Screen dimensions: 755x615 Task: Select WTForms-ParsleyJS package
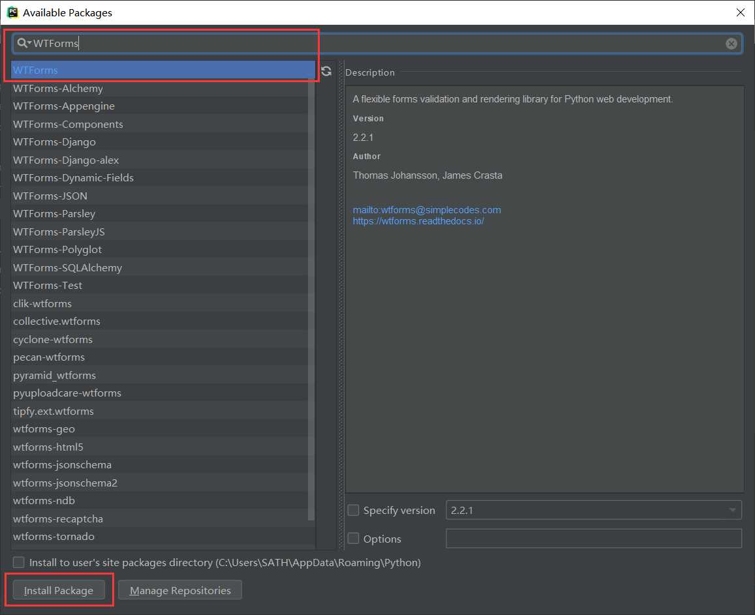(x=159, y=232)
